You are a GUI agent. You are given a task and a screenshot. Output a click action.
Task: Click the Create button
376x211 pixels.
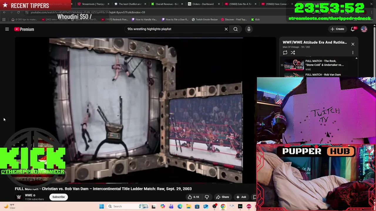pos(337,29)
